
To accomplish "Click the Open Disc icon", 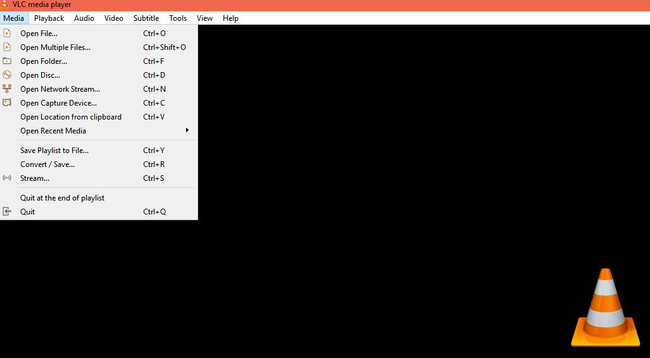I will [x=6, y=75].
